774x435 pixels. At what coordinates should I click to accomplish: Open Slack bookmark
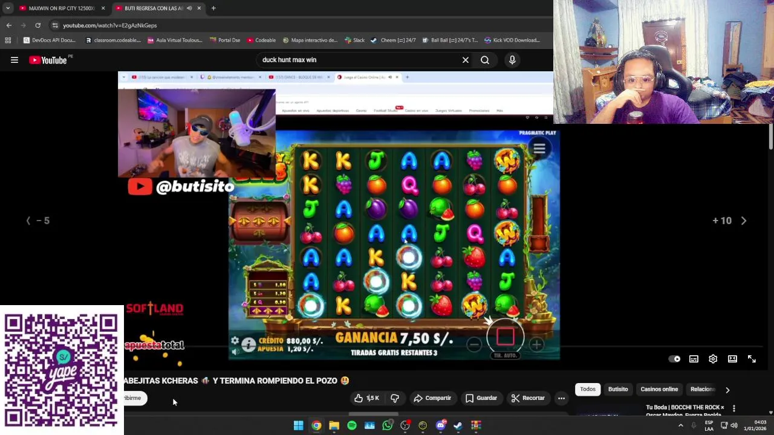[x=354, y=40]
